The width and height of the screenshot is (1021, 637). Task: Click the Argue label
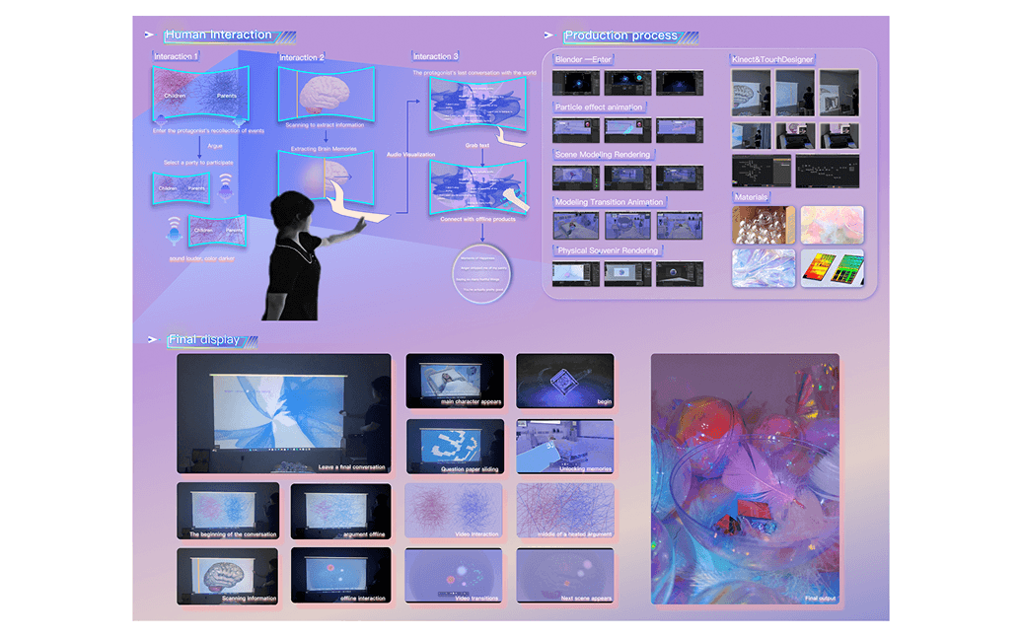point(215,146)
